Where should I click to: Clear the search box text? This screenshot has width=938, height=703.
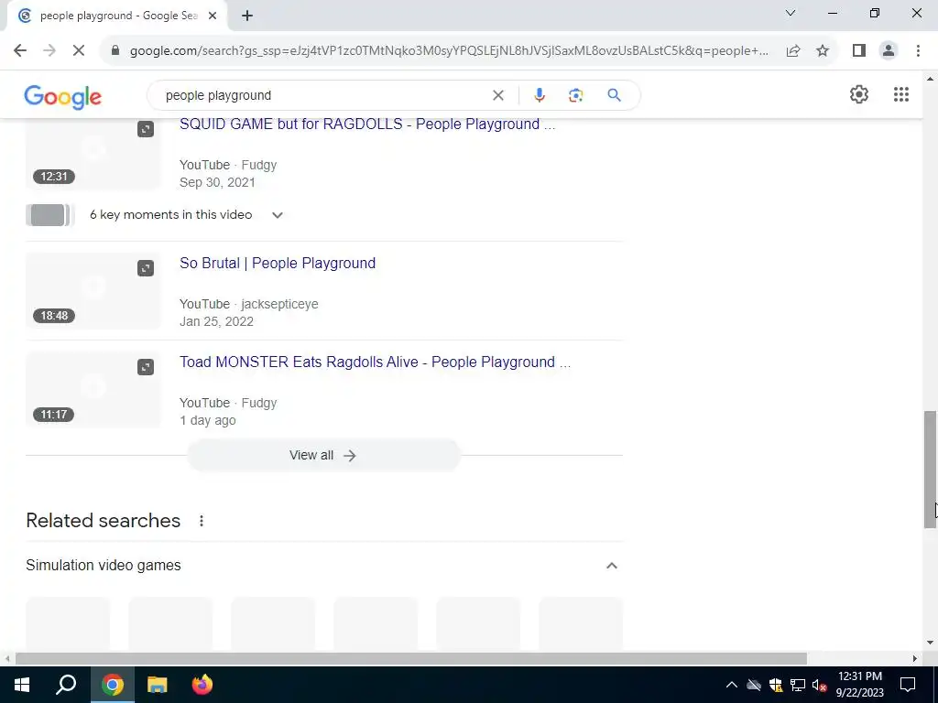point(497,95)
